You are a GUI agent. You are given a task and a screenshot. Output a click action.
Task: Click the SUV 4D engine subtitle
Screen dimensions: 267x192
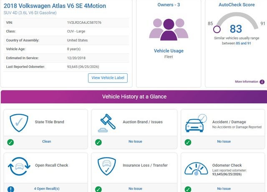click(30, 13)
